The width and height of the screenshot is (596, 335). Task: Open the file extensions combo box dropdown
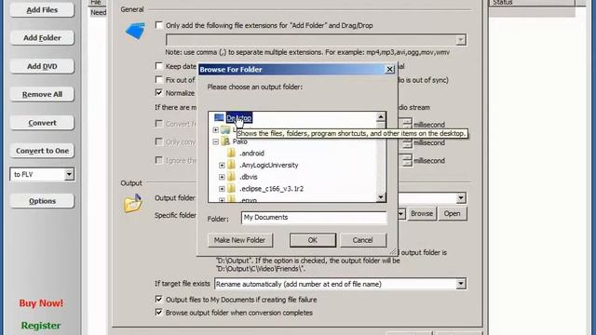[x=461, y=40]
